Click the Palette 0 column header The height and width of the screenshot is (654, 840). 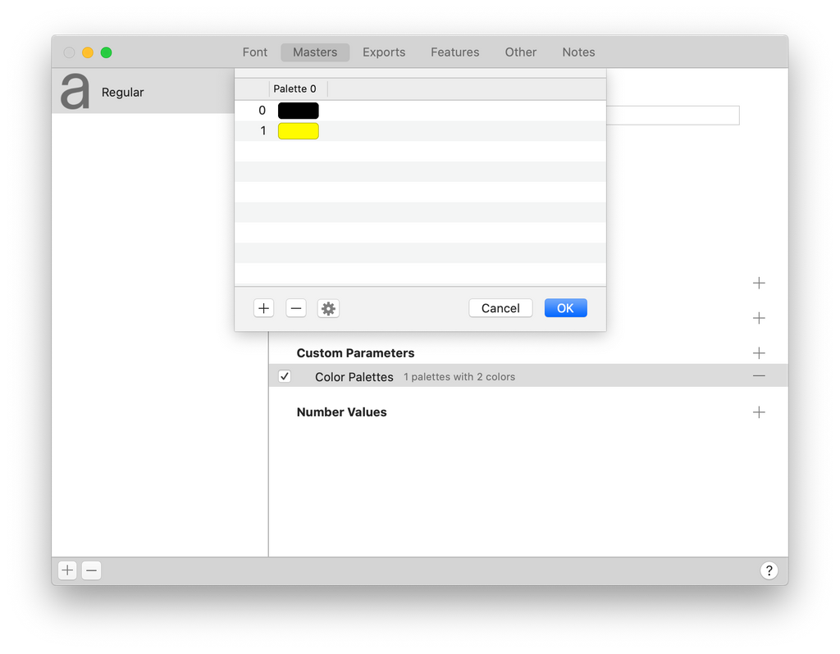(x=295, y=88)
